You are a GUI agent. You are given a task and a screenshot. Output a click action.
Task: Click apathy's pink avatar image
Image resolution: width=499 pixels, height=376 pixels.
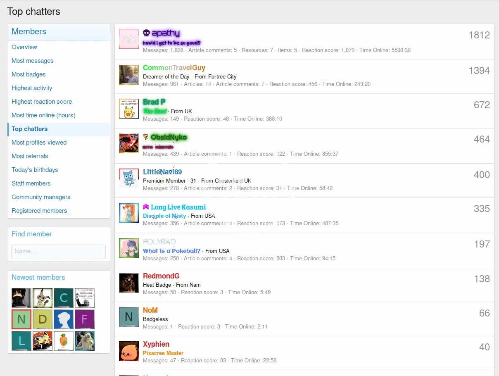click(x=129, y=39)
